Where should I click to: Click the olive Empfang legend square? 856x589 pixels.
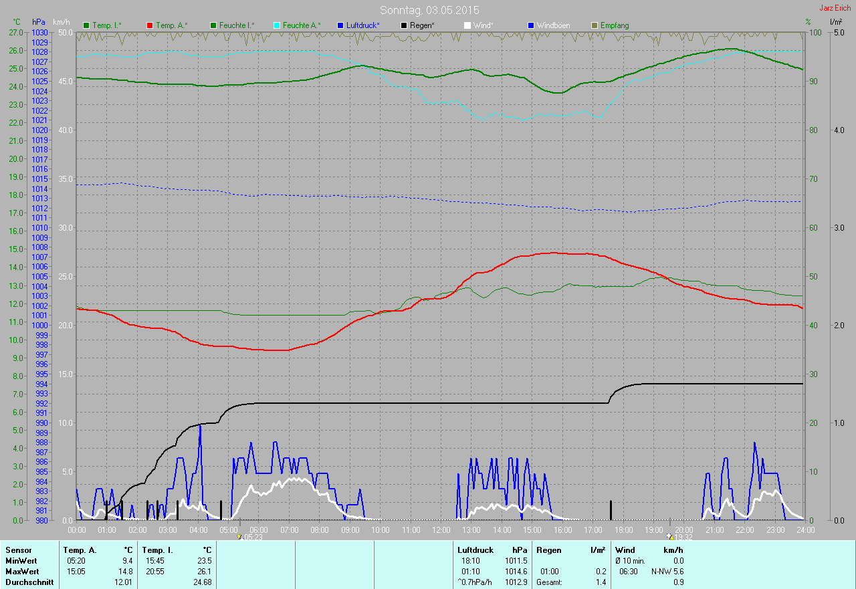coord(595,25)
